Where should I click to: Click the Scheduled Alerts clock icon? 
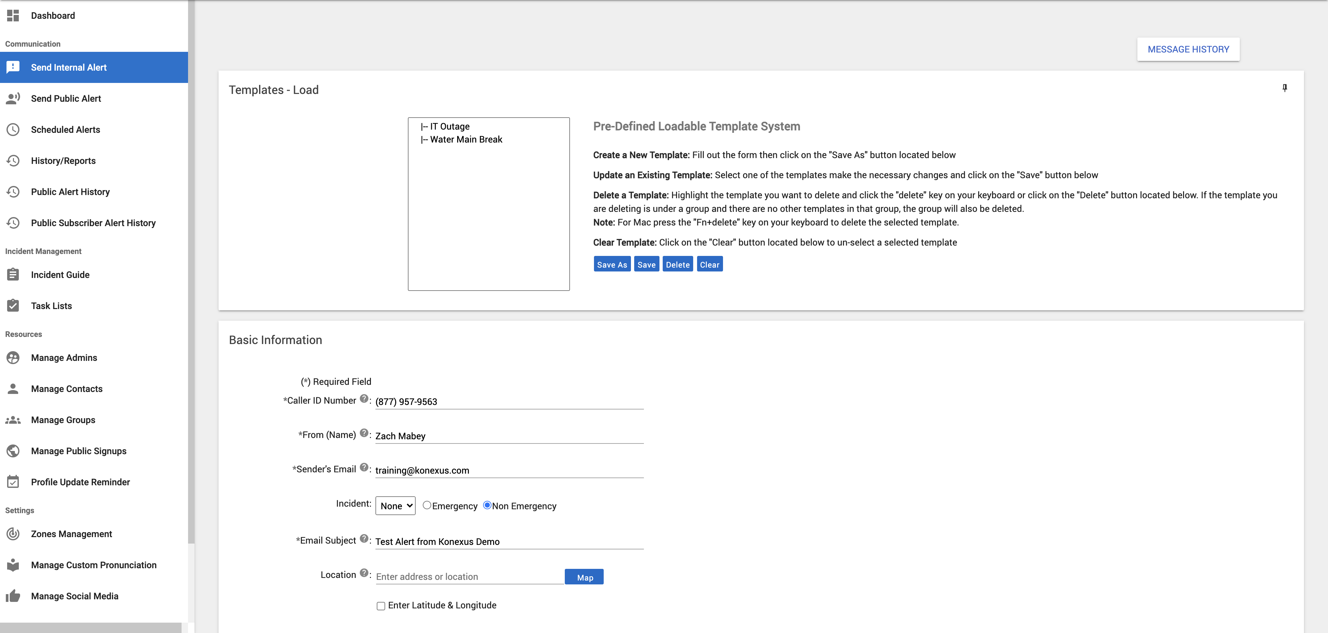pos(13,129)
